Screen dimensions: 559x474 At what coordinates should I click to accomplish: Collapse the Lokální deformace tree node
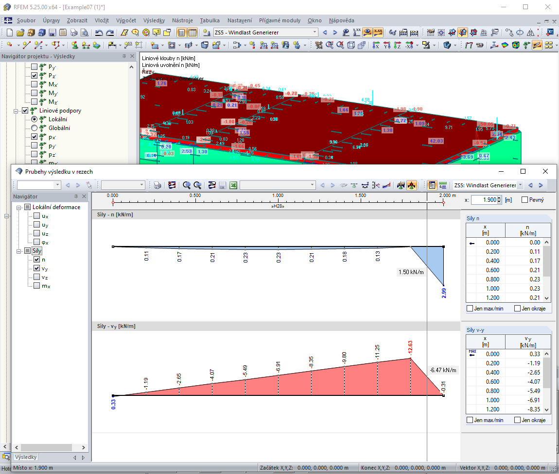pyautogui.click(x=19, y=208)
